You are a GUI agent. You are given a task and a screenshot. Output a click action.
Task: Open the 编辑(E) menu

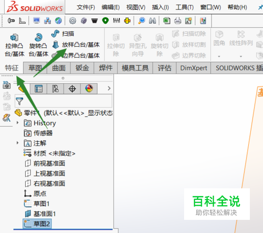pyautogui.click(x=110, y=7)
